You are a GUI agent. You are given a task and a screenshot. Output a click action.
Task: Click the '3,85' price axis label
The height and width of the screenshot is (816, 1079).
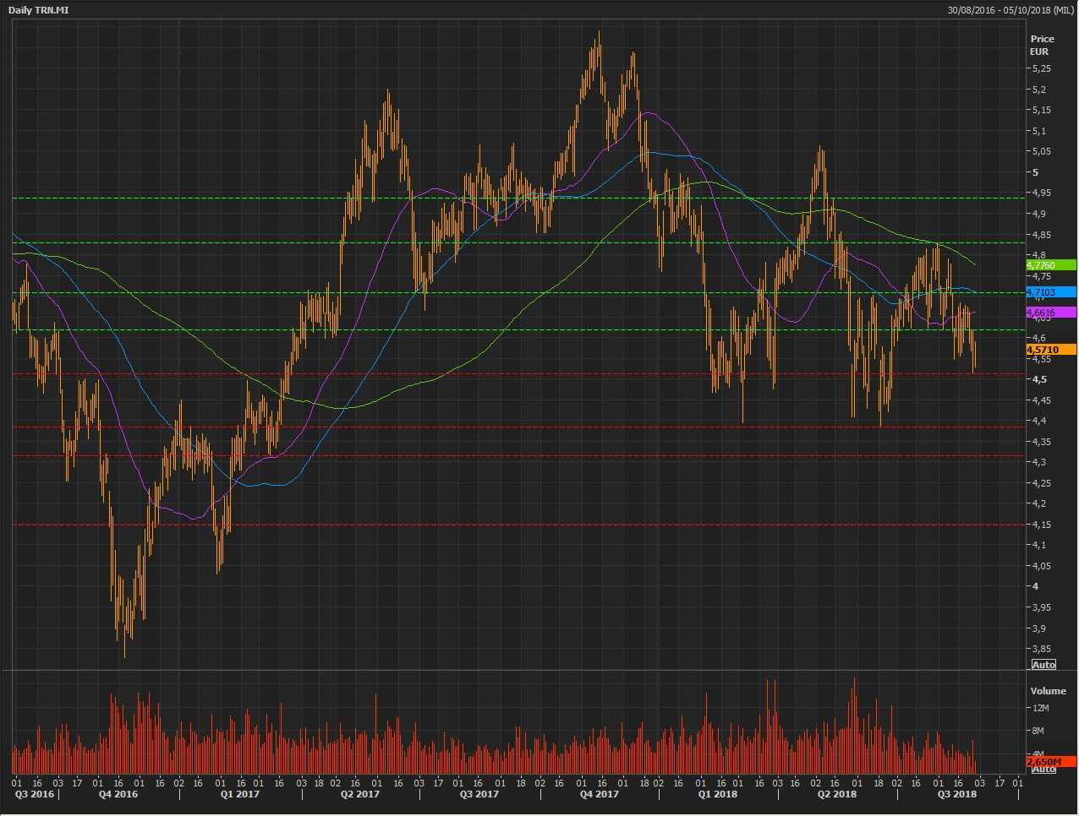pos(1041,649)
